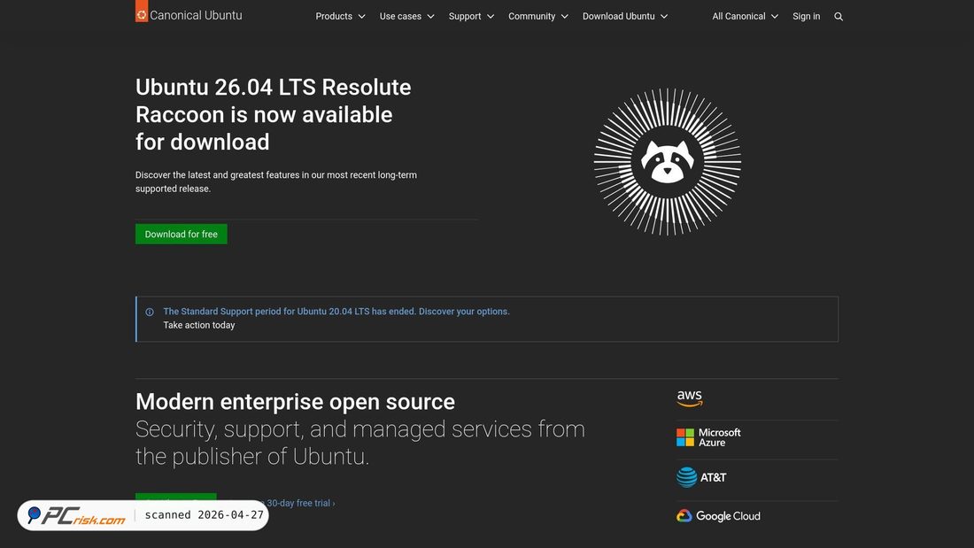
Task: Expand the Products menu
Action: pos(340,16)
